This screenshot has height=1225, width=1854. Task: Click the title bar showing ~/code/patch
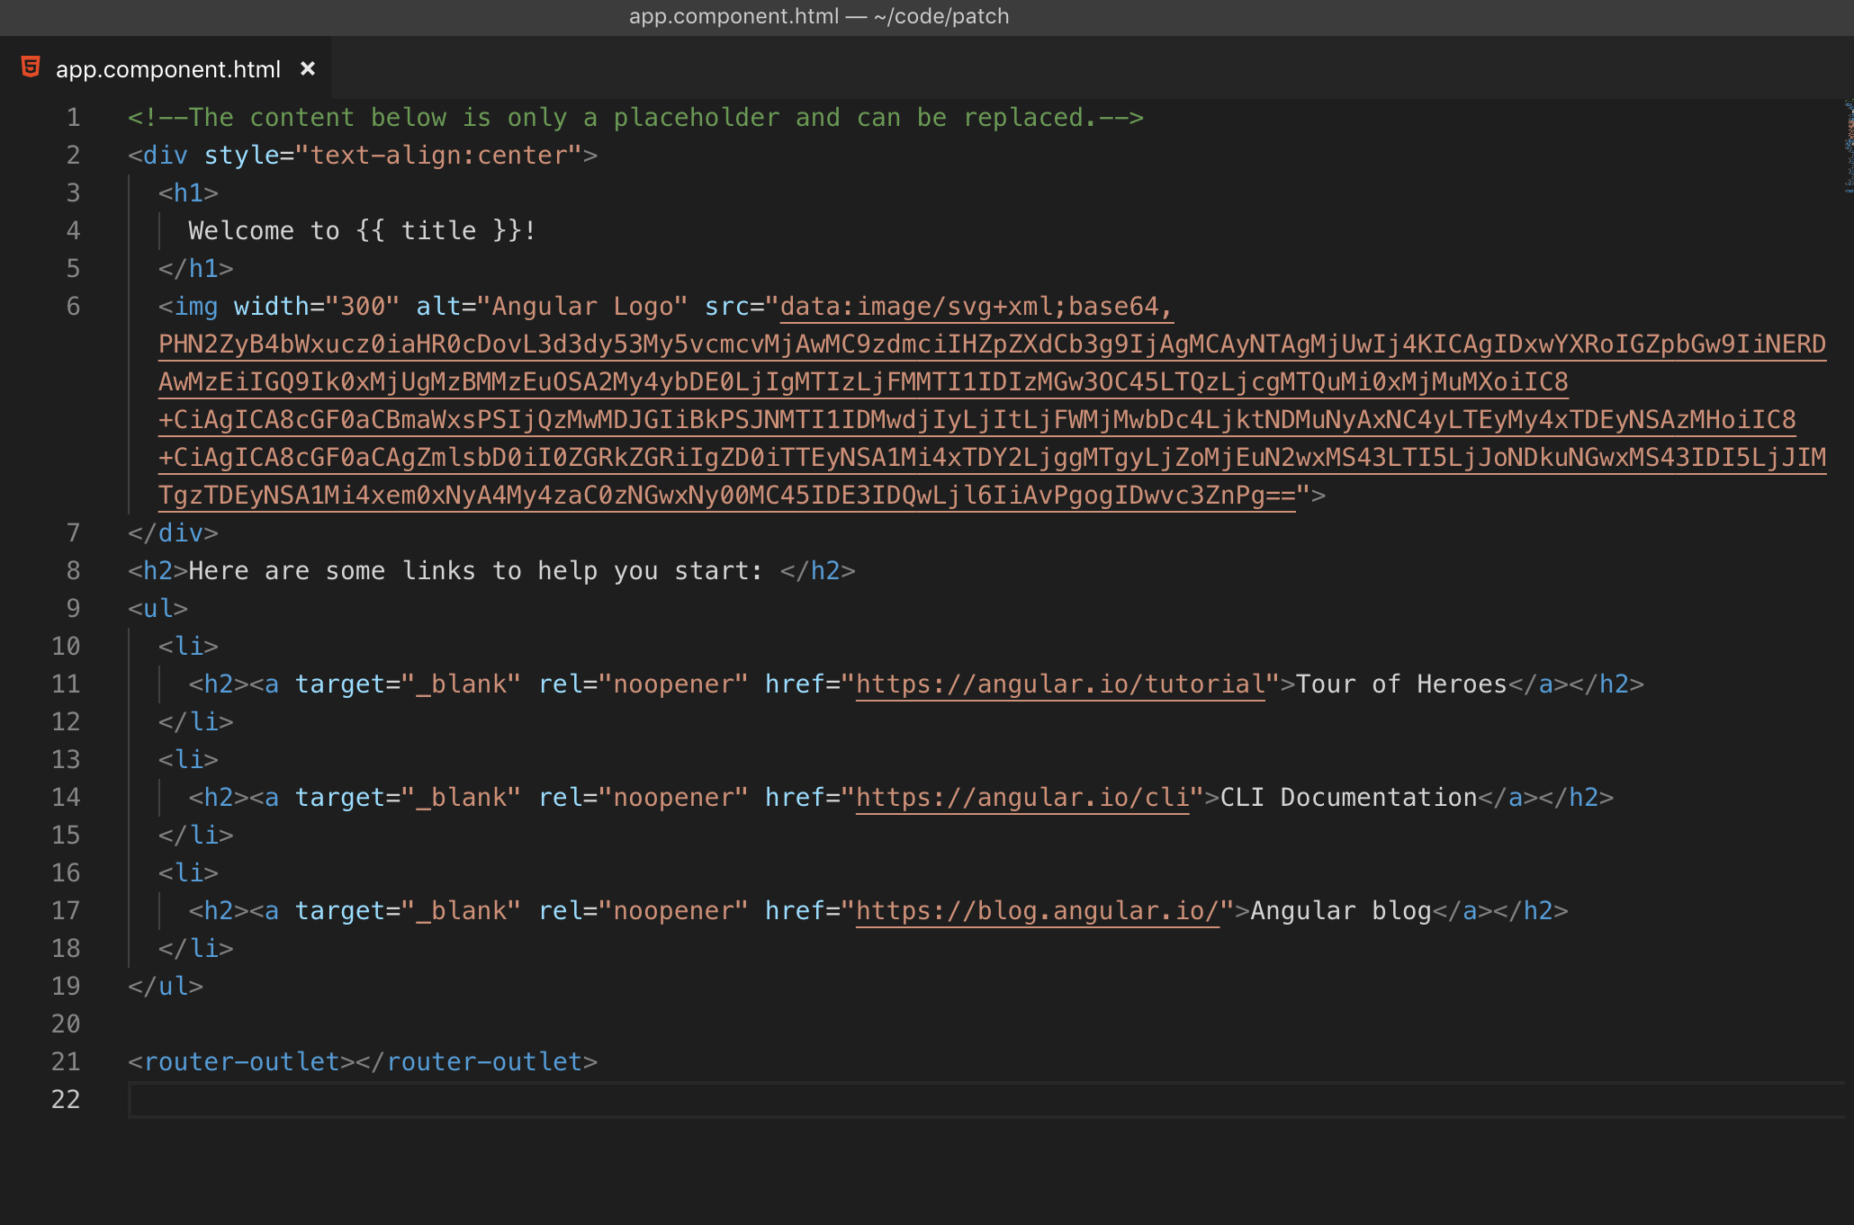point(817,16)
